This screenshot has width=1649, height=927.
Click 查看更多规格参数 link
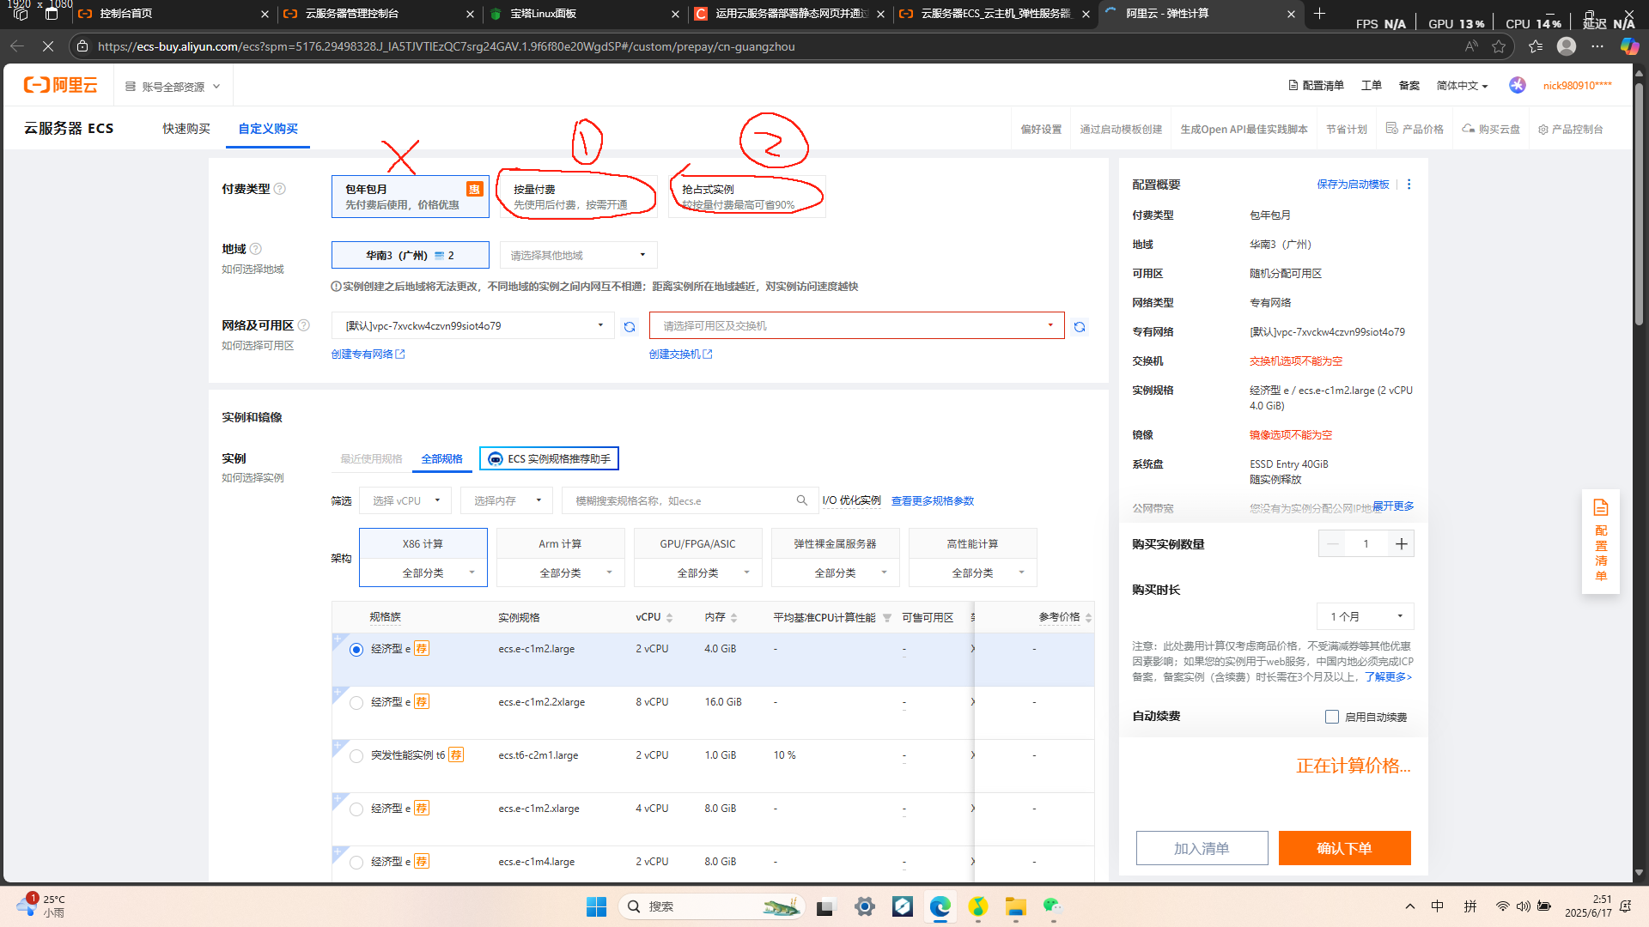932,501
